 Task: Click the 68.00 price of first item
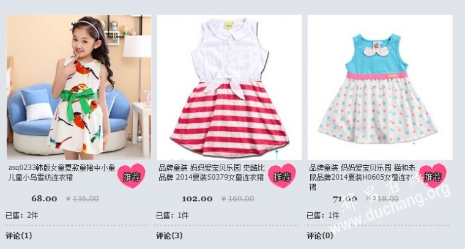[x=44, y=199]
